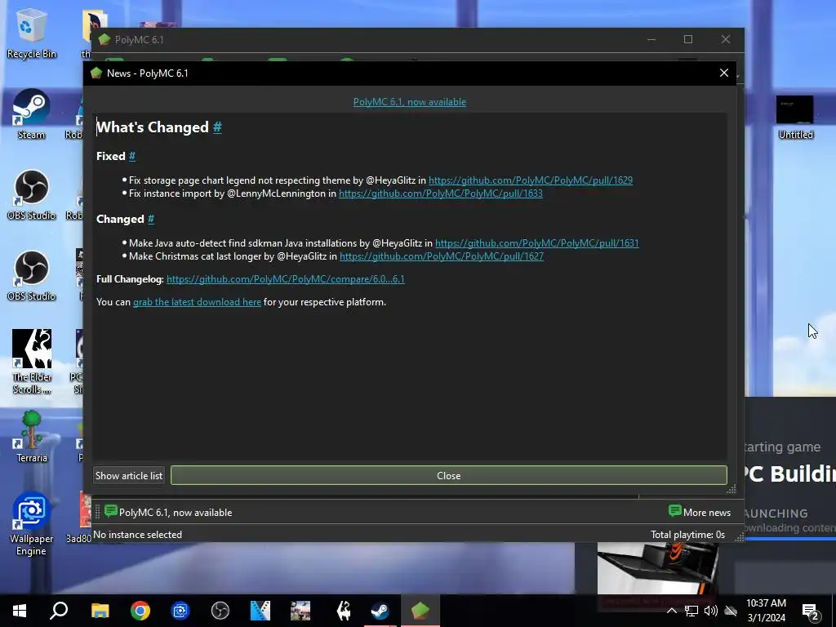Open the Recycle Bin desktop icon
The width and height of the screenshot is (836, 627).
(x=31, y=33)
